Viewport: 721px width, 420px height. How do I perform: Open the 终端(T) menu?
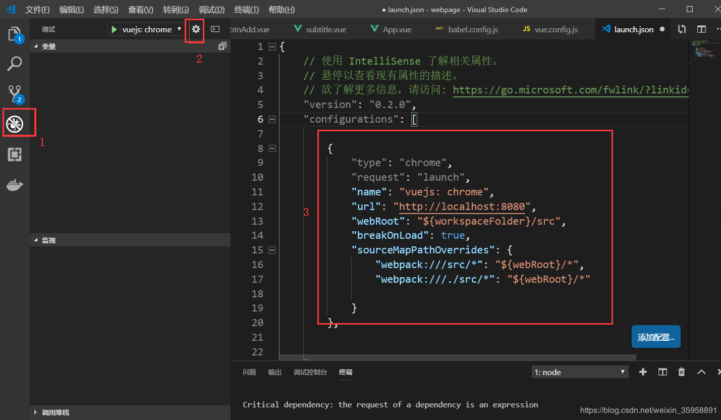[x=247, y=10]
